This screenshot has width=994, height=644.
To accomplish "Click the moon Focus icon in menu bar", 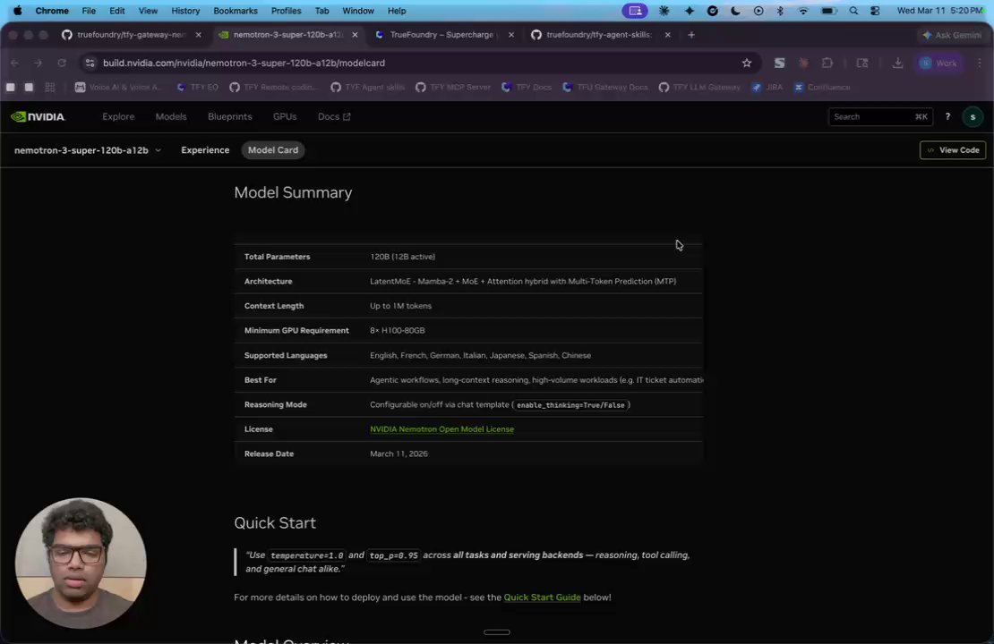I will pos(735,11).
